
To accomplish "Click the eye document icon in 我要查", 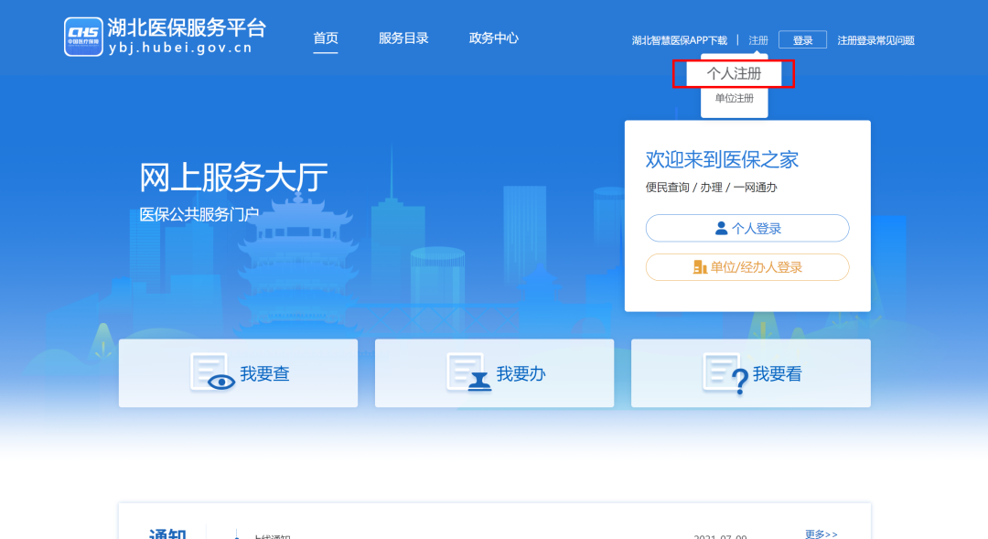I will pos(213,372).
